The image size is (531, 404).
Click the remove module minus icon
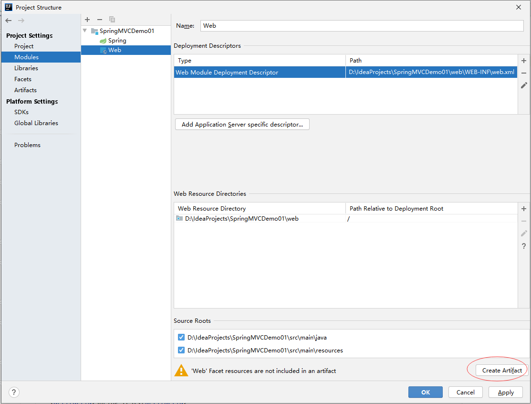[100, 20]
